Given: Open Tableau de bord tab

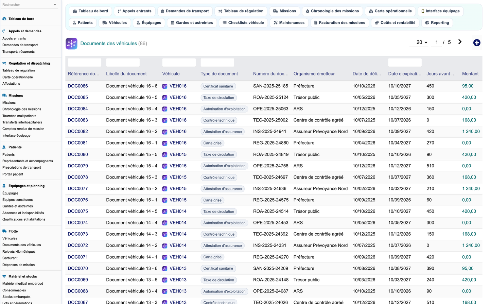Looking at the screenshot, I should (x=90, y=11).
